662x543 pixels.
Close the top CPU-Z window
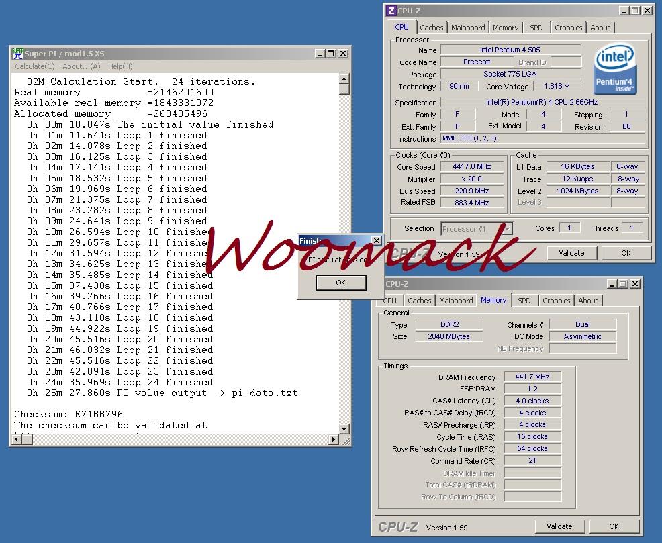[x=647, y=11]
